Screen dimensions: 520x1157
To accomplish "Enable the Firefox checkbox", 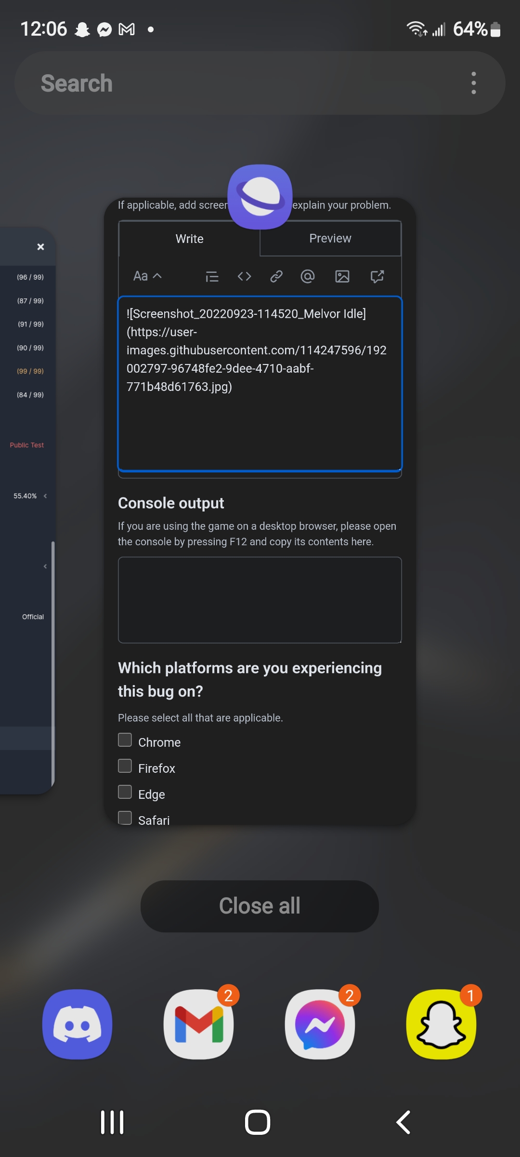I will pyautogui.click(x=125, y=765).
